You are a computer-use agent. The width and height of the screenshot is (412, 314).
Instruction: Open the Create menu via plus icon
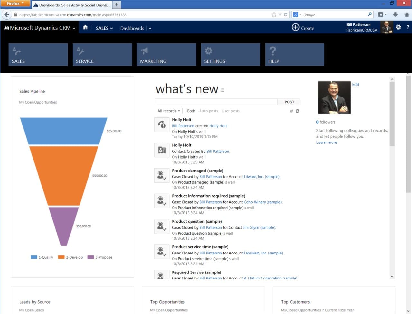pos(296,28)
